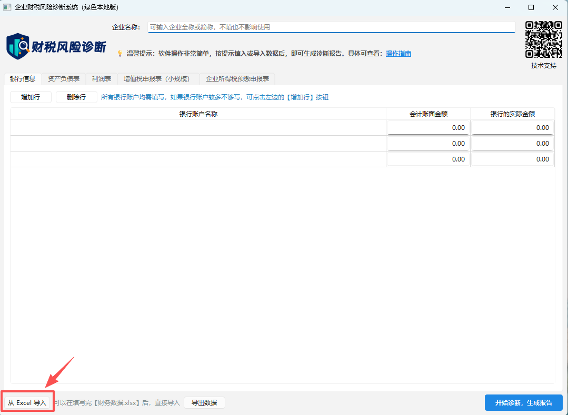
Task: Click the 增加行 button
Action: 31,97
